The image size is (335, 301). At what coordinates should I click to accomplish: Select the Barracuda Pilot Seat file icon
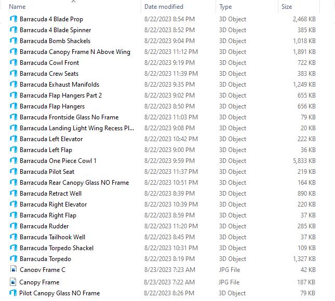pyautogui.click(x=14, y=171)
